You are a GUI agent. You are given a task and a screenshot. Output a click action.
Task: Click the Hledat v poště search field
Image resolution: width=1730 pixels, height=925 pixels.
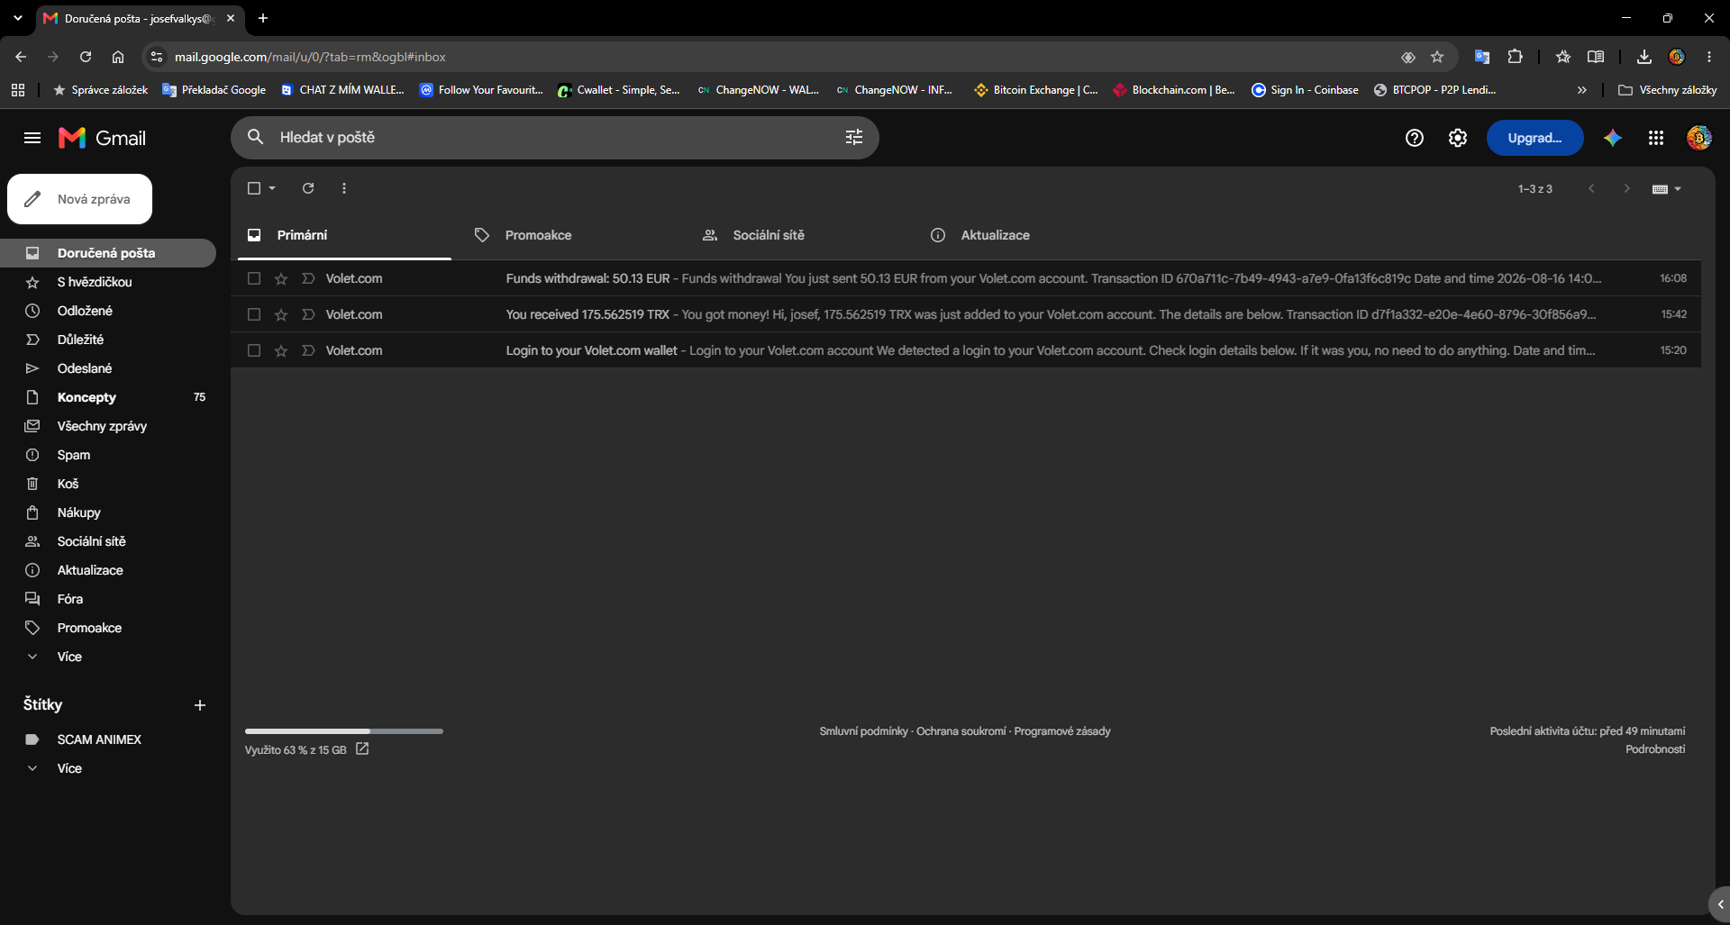pyautogui.click(x=554, y=137)
